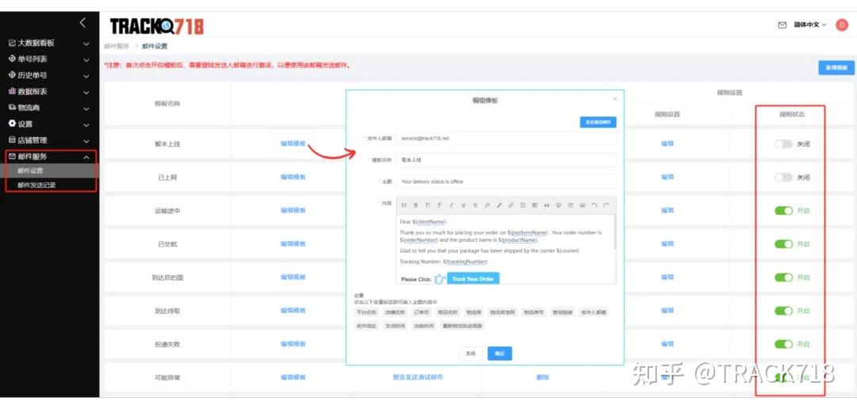Click the 发件人邮箱 sender email field

pyautogui.click(x=506, y=139)
